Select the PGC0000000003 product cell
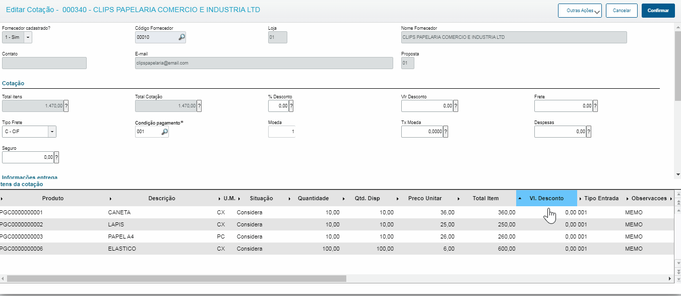681x296 pixels. [53, 236]
